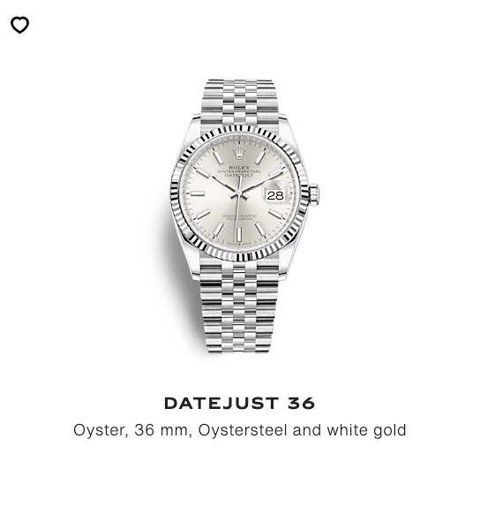Select the Oyster, 36 mm, Oystersteel description line
480x507 pixels.
pos(240,430)
